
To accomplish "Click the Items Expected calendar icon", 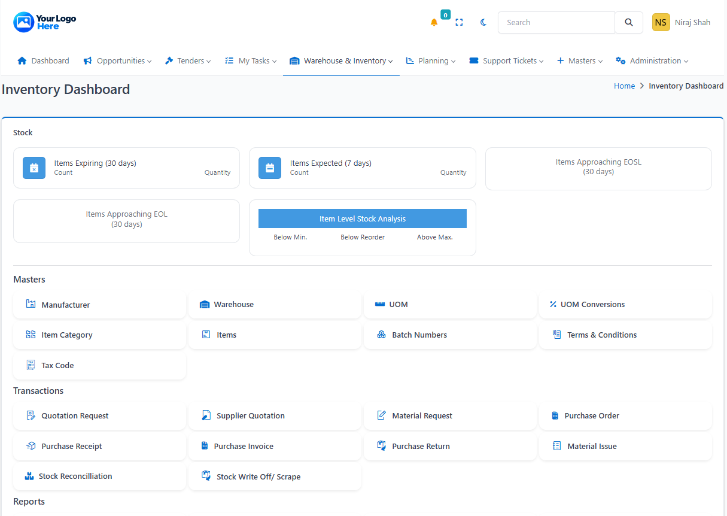I will (270, 168).
